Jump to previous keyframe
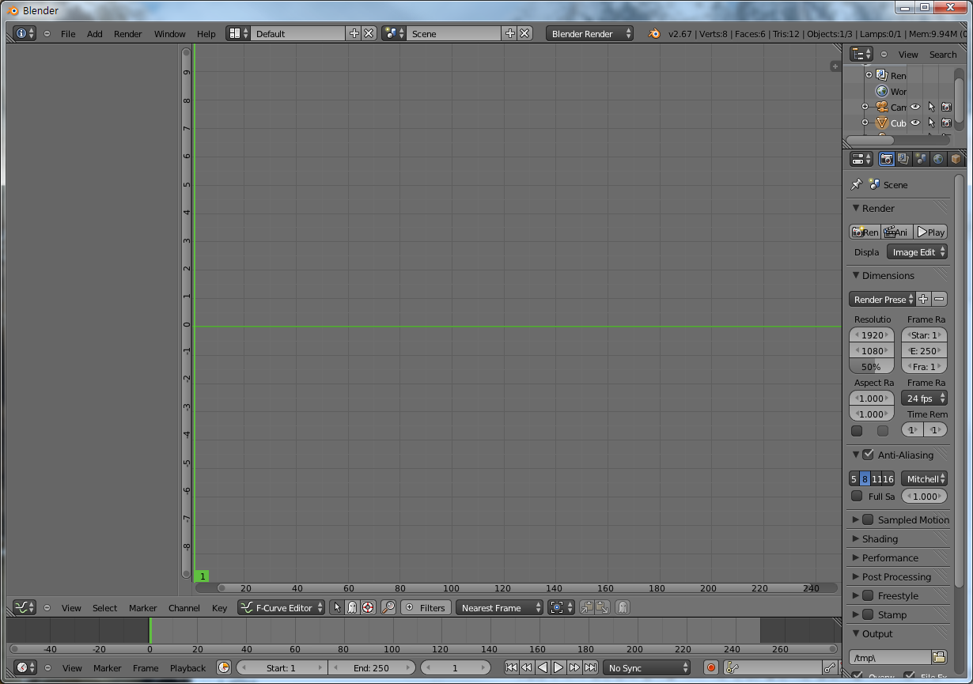Screen dimensions: 973x684 click(527, 667)
